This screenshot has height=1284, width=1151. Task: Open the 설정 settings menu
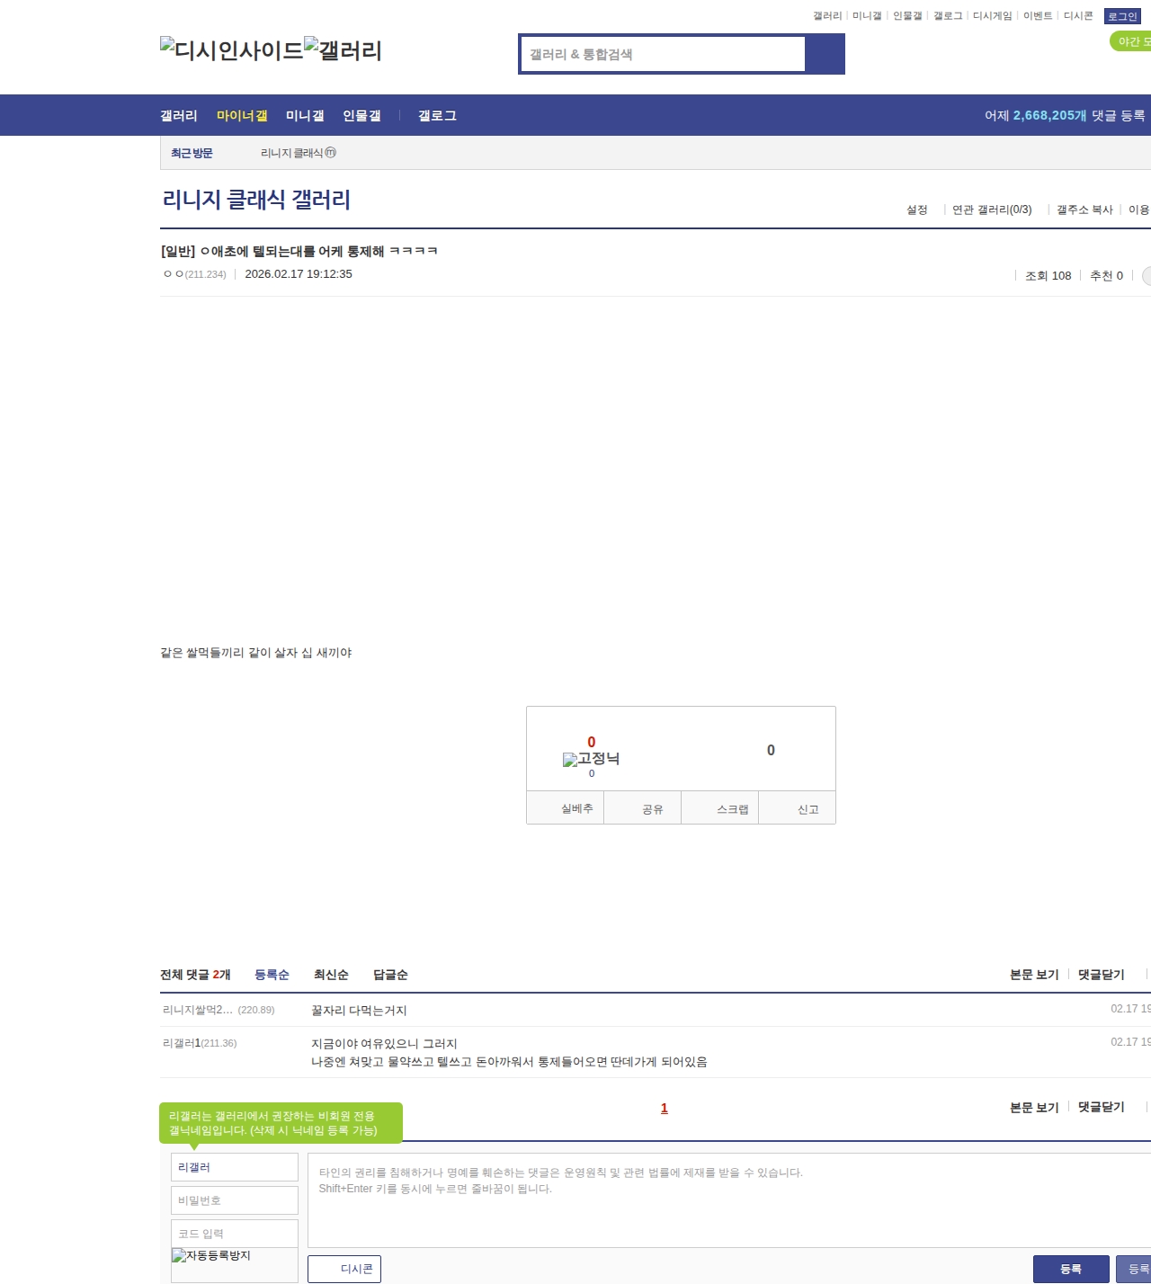(x=916, y=210)
